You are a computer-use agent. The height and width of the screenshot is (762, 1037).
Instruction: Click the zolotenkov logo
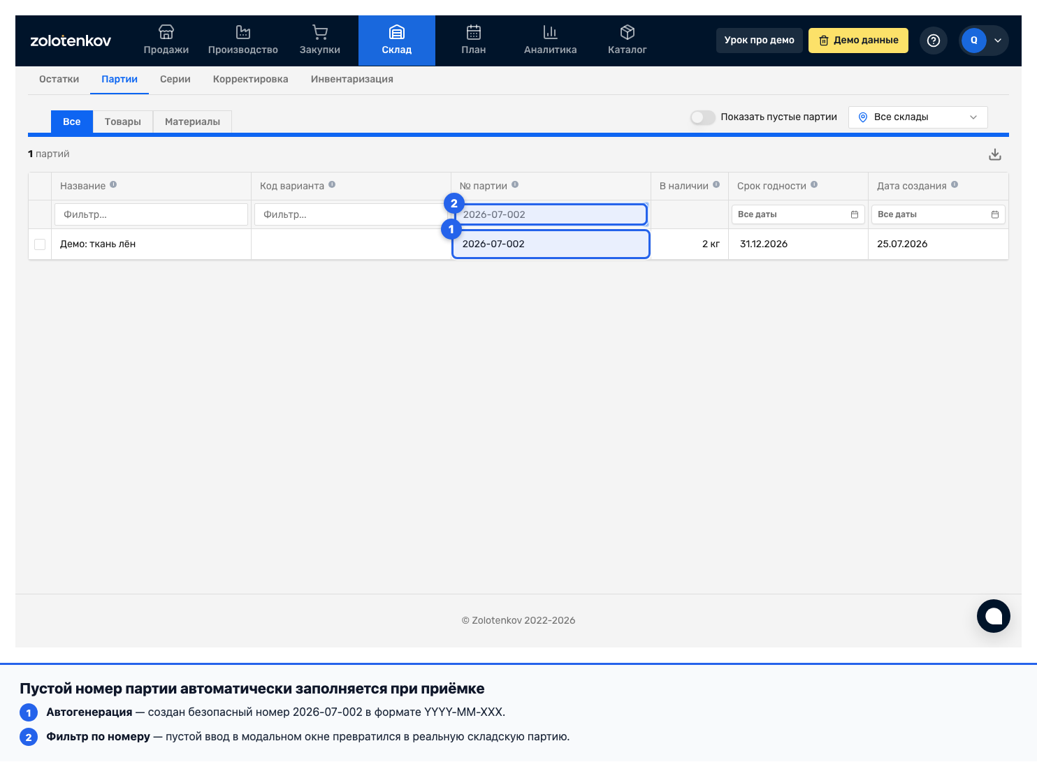point(71,41)
